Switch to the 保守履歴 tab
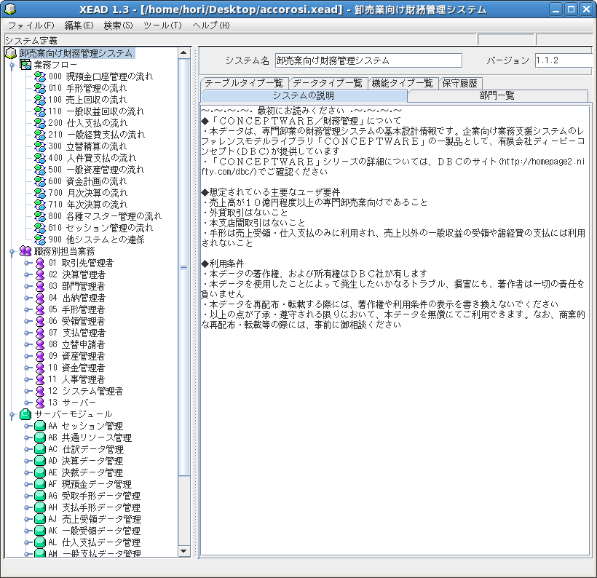This screenshot has height=578, width=597. pyautogui.click(x=460, y=83)
